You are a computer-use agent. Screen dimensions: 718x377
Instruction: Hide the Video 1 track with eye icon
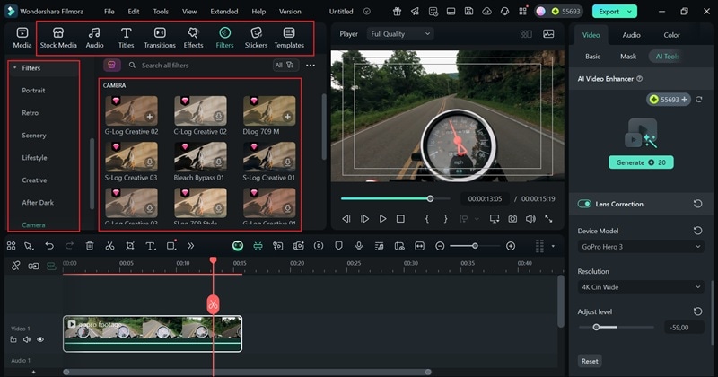tap(40, 339)
